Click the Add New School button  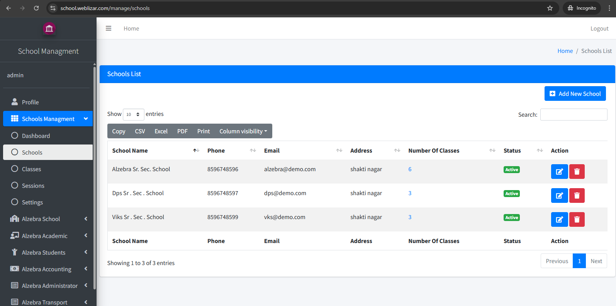pos(575,93)
